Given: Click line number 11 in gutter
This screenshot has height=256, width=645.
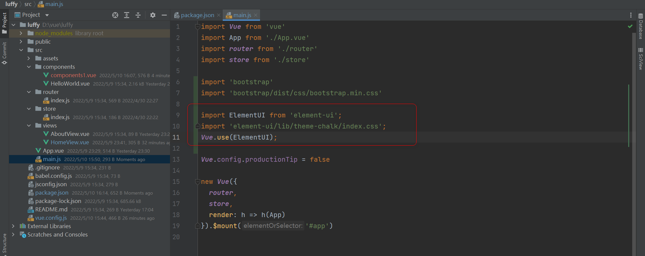Looking at the screenshot, I should pyautogui.click(x=176, y=137).
